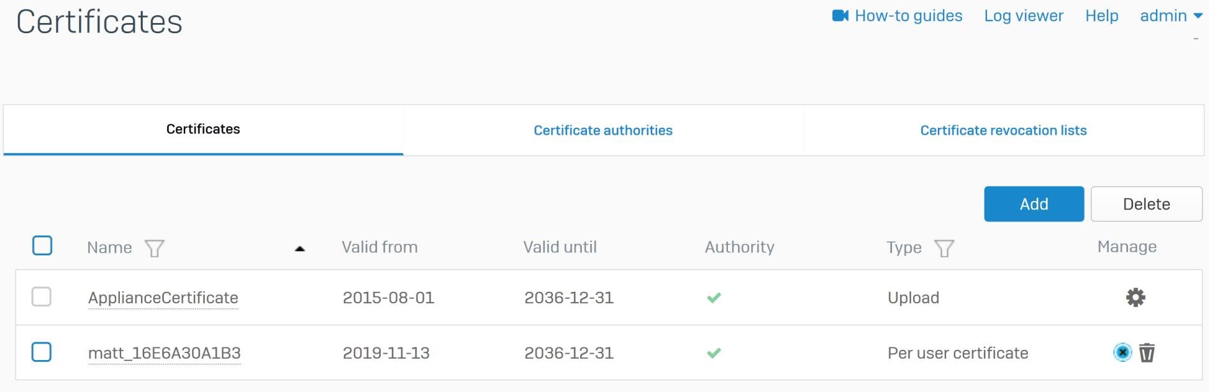The width and height of the screenshot is (1209, 392).
Task: Open the Type column filter icon
Action: (944, 248)
